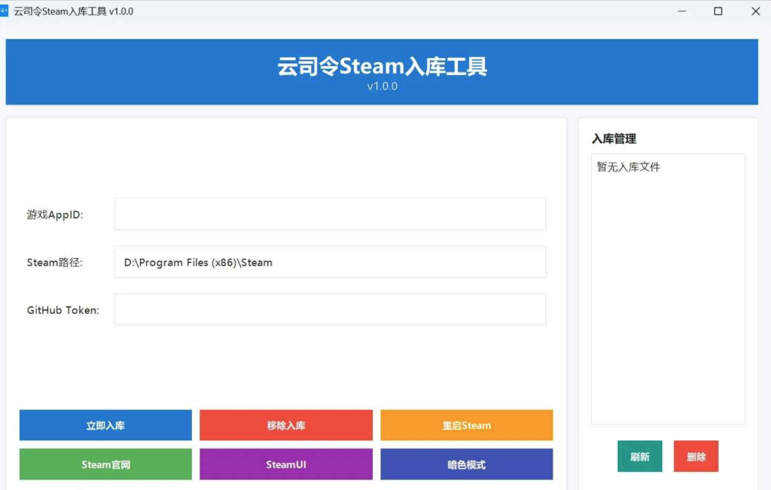771x490 pixels.
Task: Refresh the library list with 刷新
Action: point(639,455)
